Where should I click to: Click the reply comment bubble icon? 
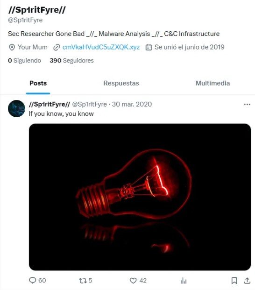33,280
